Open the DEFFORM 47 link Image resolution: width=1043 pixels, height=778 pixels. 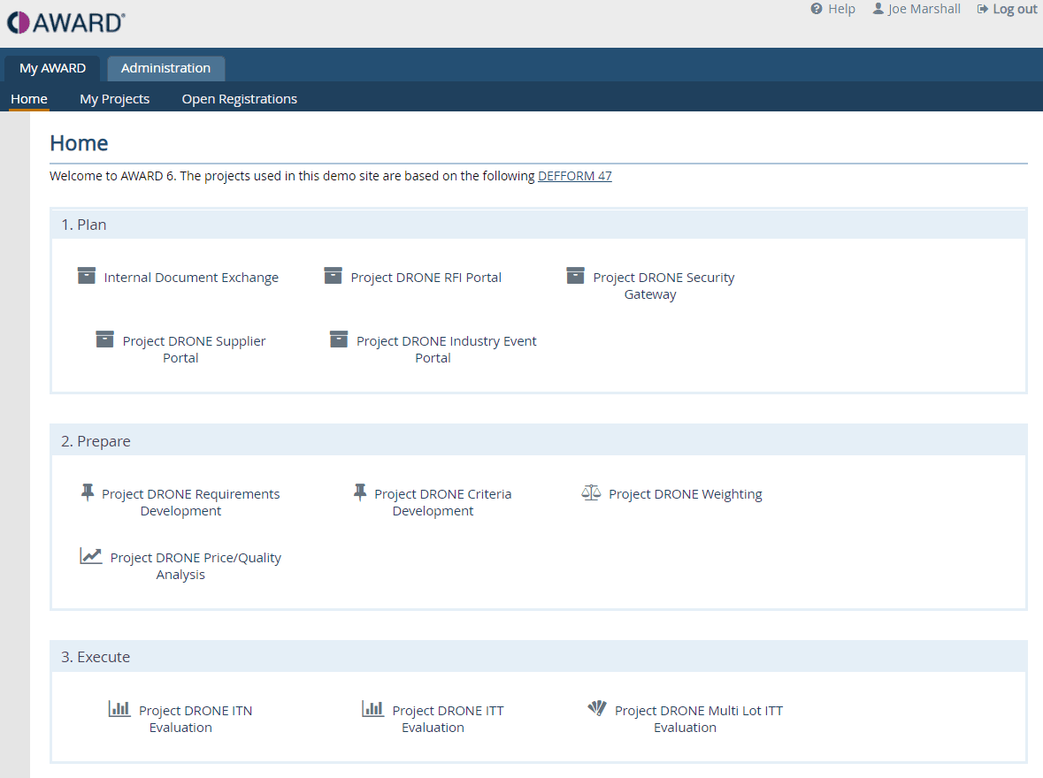click(x=574, y=176)
